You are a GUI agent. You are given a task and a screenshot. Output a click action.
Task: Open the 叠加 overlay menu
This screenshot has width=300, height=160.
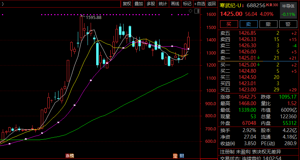(139, 4)
